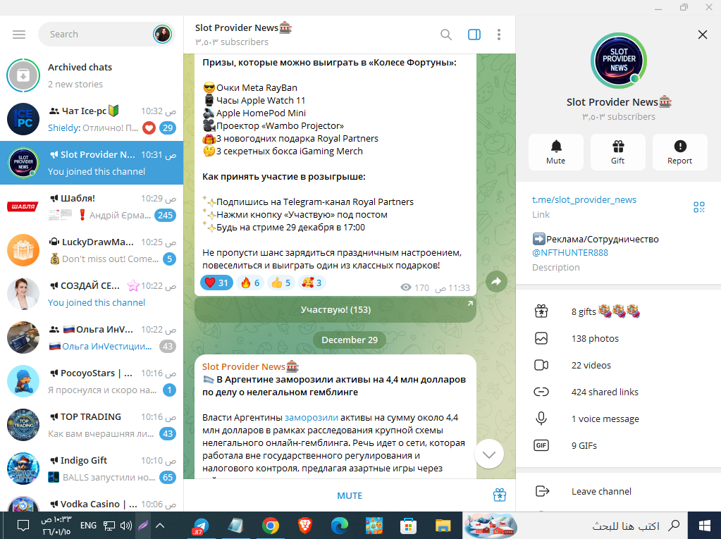Open the Чат Ice-pc chat
721x539 pixels.
(x=92, y=119)
